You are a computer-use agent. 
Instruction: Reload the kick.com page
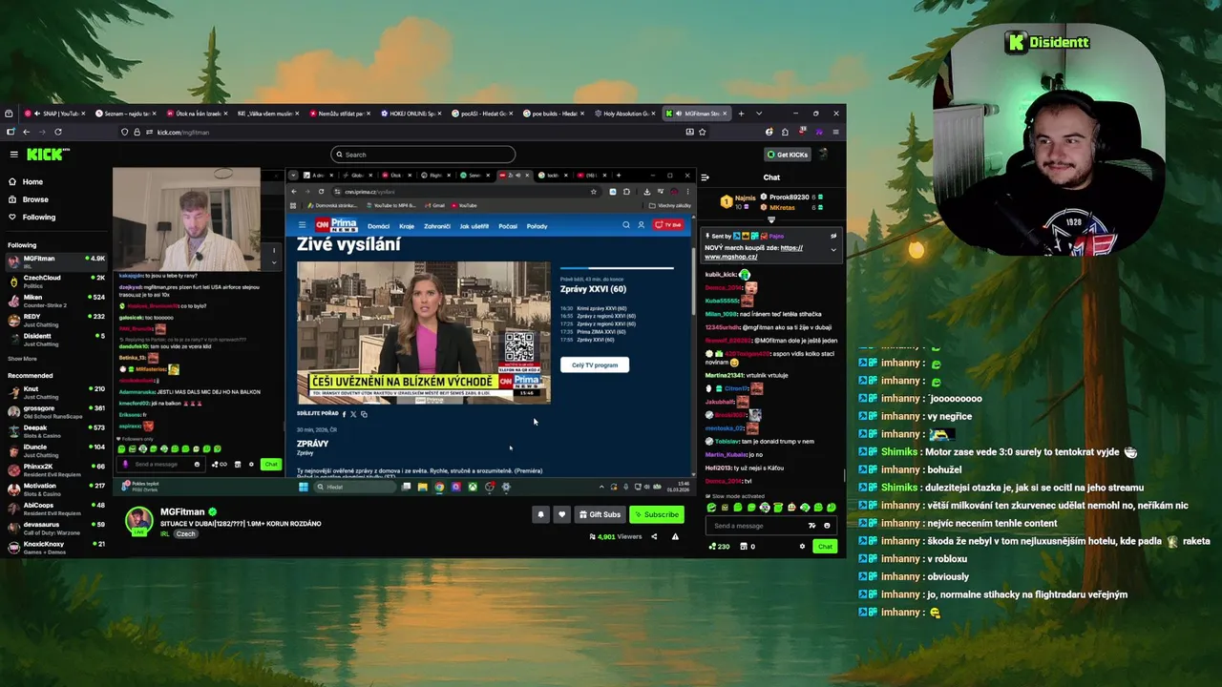pos(58,132)
